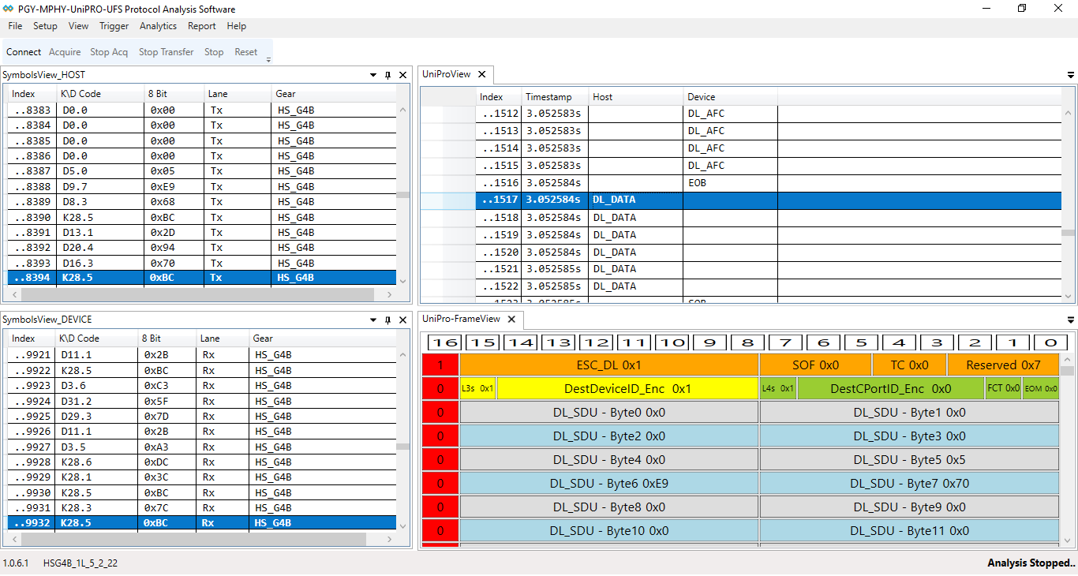Select the ESC_DL 0x1 orange field
Viewport: 1078px width, 576px height.
pos(609,365)
